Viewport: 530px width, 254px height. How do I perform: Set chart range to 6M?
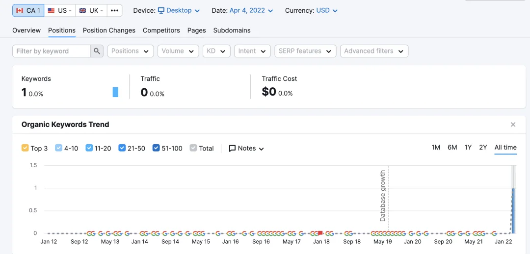[x=452, y=147]
